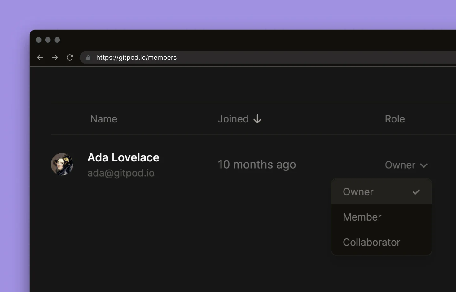Image resolution: width=456 pixels, height=292 pixels.
Task: Click the browser forward arrow
Action: pos(55,58)
